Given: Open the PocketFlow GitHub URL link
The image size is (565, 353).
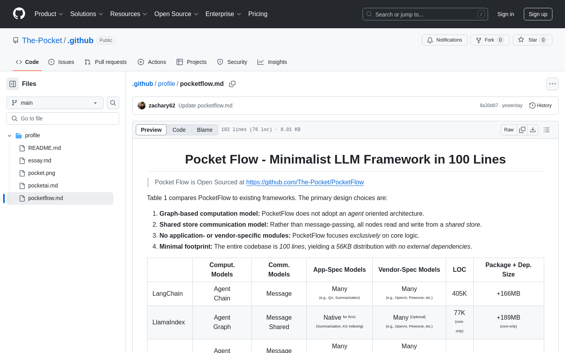Looking at the screenshot, I should point(305,182).
